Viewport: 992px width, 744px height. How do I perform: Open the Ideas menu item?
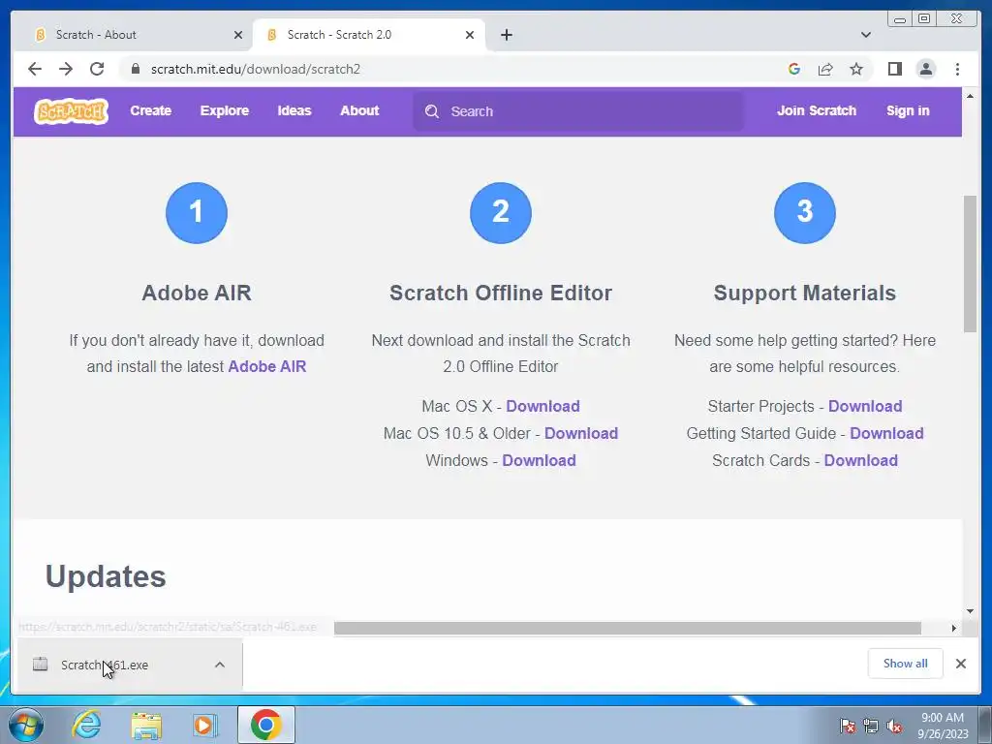(294, 110)
